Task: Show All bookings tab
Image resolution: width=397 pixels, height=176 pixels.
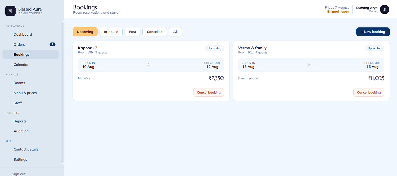Action: coord(175,32)
